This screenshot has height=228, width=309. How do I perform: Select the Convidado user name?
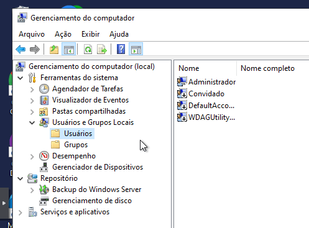pyautogui.click(x=206, y=94)
